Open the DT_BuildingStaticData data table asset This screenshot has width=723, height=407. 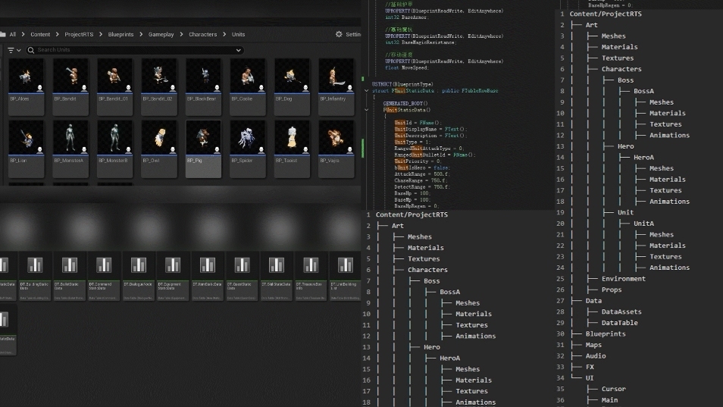35,276
